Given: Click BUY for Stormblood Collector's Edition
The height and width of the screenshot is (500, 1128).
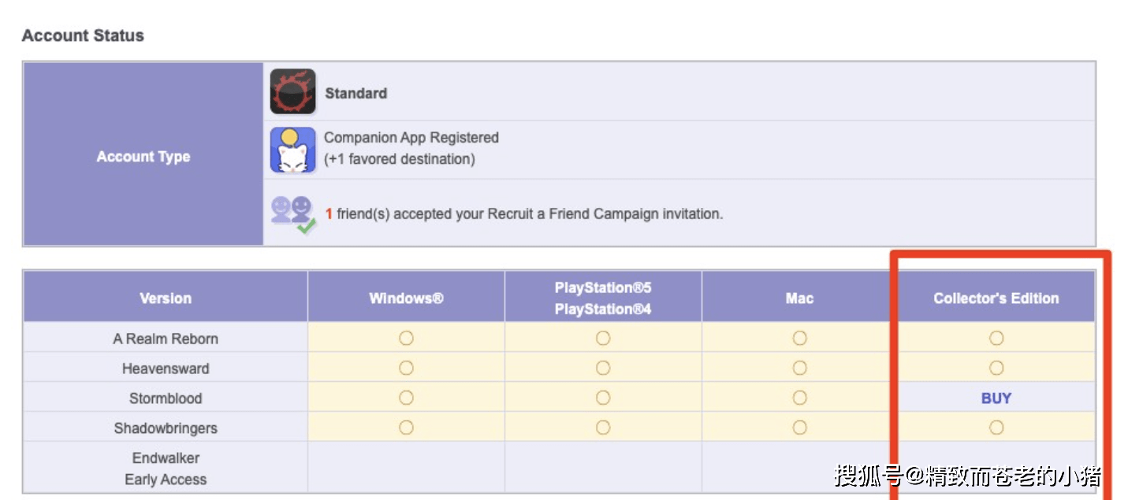Looking at the screenshot, I should pos(996,398).
